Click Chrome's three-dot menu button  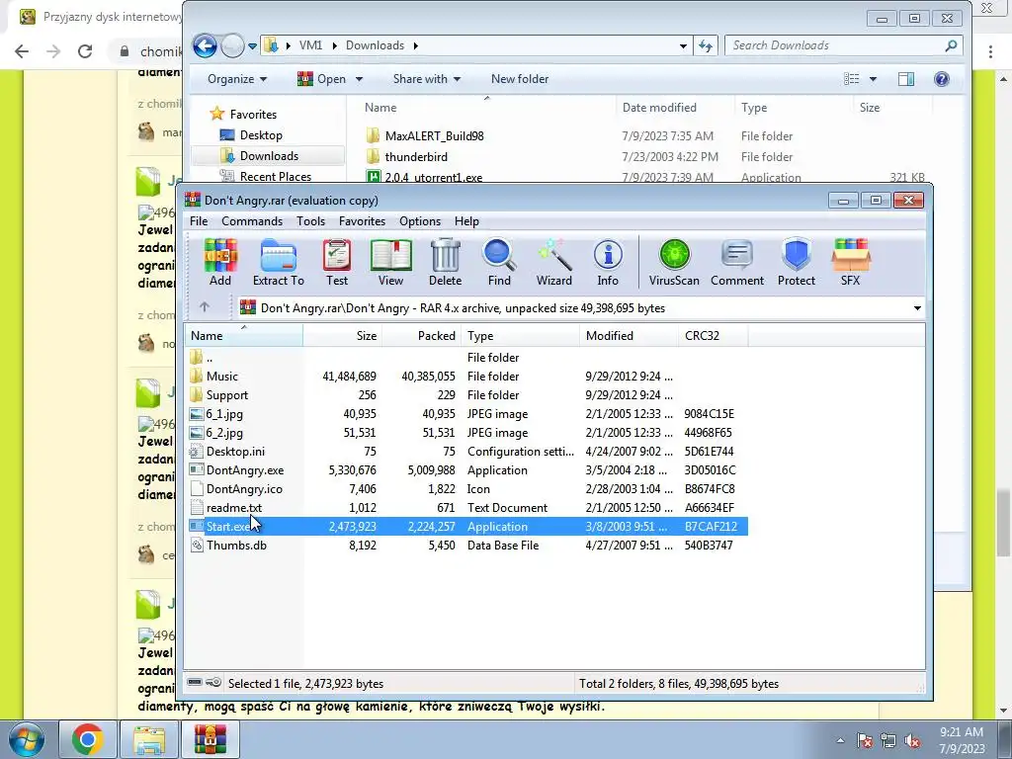pos(990,51)
